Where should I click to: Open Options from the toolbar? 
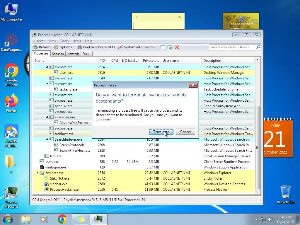click(63, 47)
